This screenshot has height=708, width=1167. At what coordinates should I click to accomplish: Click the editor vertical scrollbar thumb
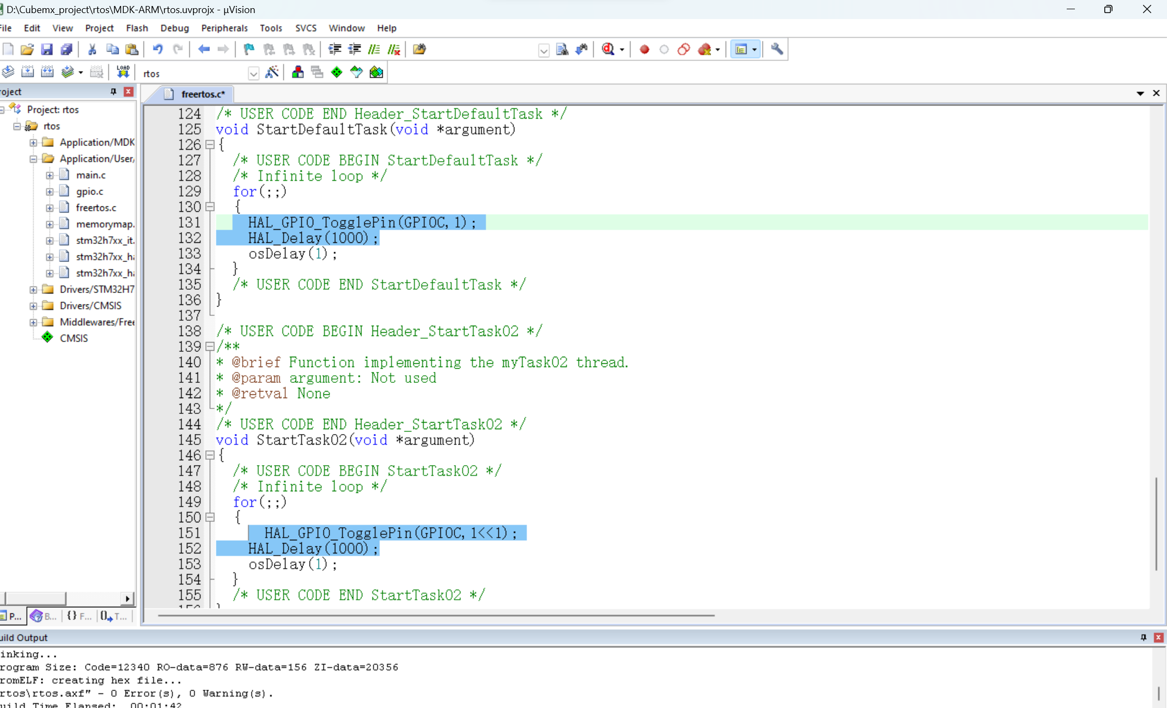[x=1156, y=523]
